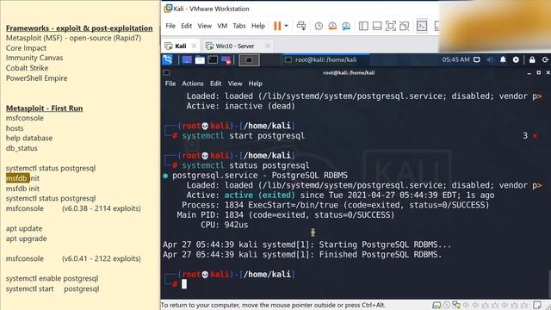The image size is (551, 310).
Task: Click the terminal scrollbar on right edge
Action: (549, 283)
